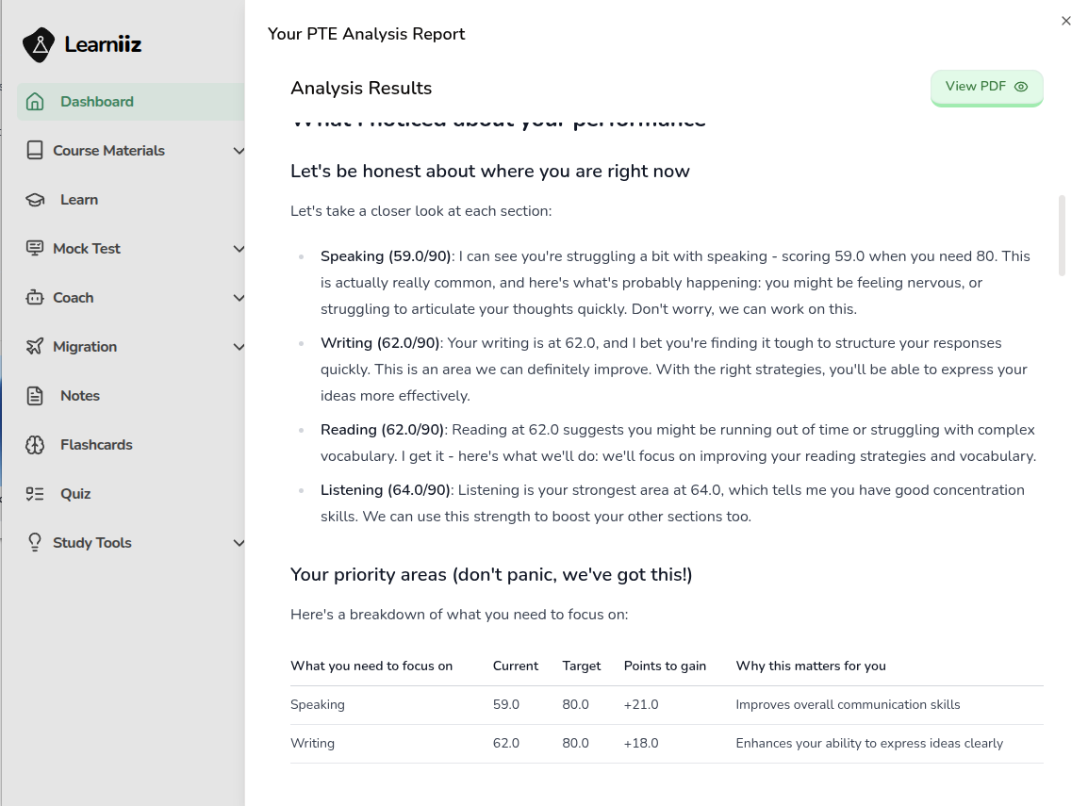Click the Mock Test monitor icon
This screenshot has height=806, width=1088.
34,248
